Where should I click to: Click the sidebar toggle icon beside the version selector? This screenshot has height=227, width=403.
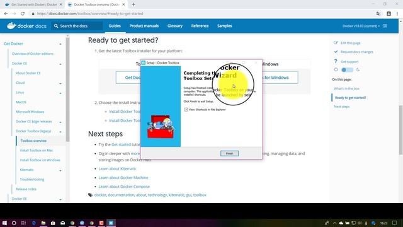tap(385, 26)
